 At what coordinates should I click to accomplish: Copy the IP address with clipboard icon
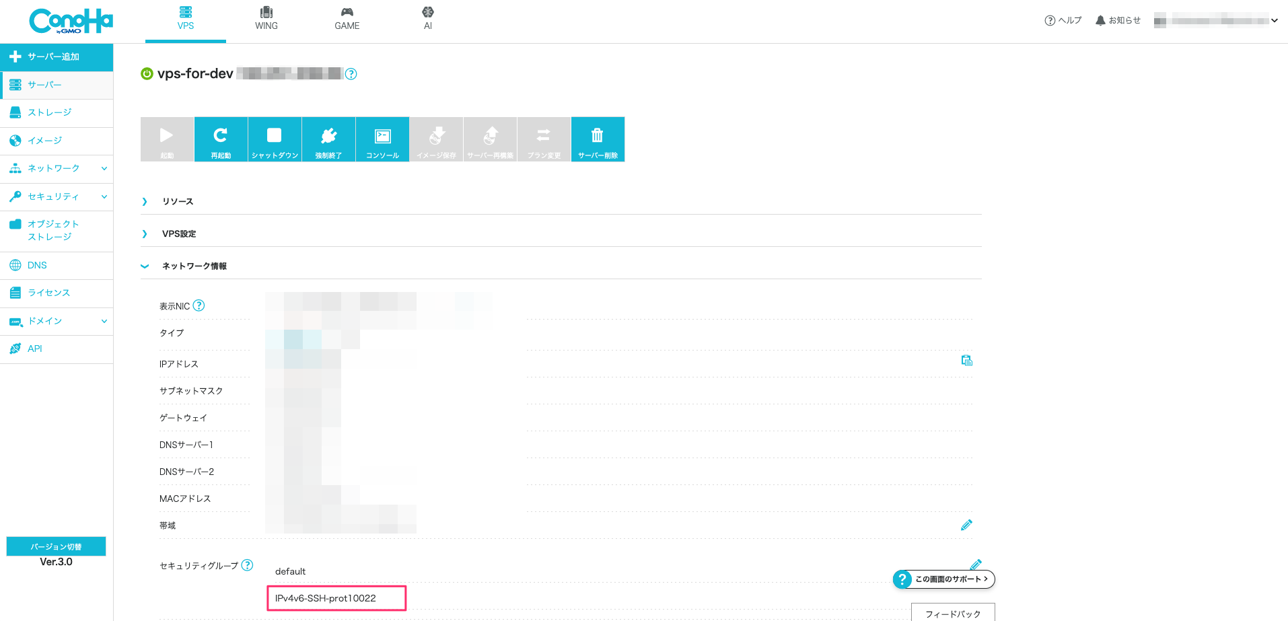(x=967, y=361)
